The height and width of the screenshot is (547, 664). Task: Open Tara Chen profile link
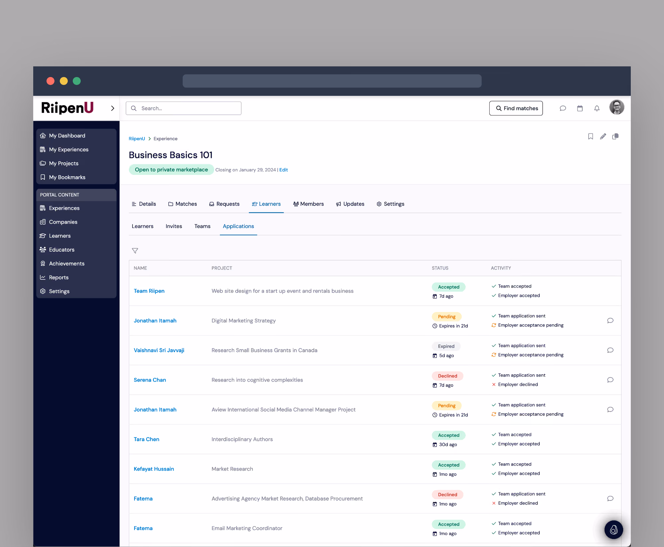(x=146, y=439)
